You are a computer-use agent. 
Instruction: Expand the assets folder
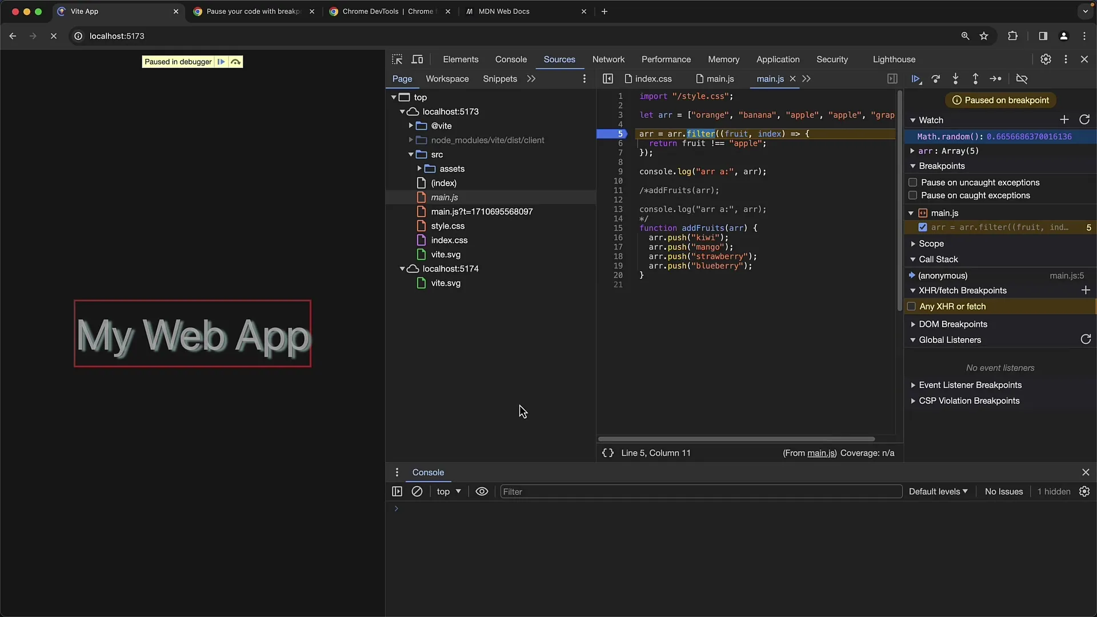[419, 169]
